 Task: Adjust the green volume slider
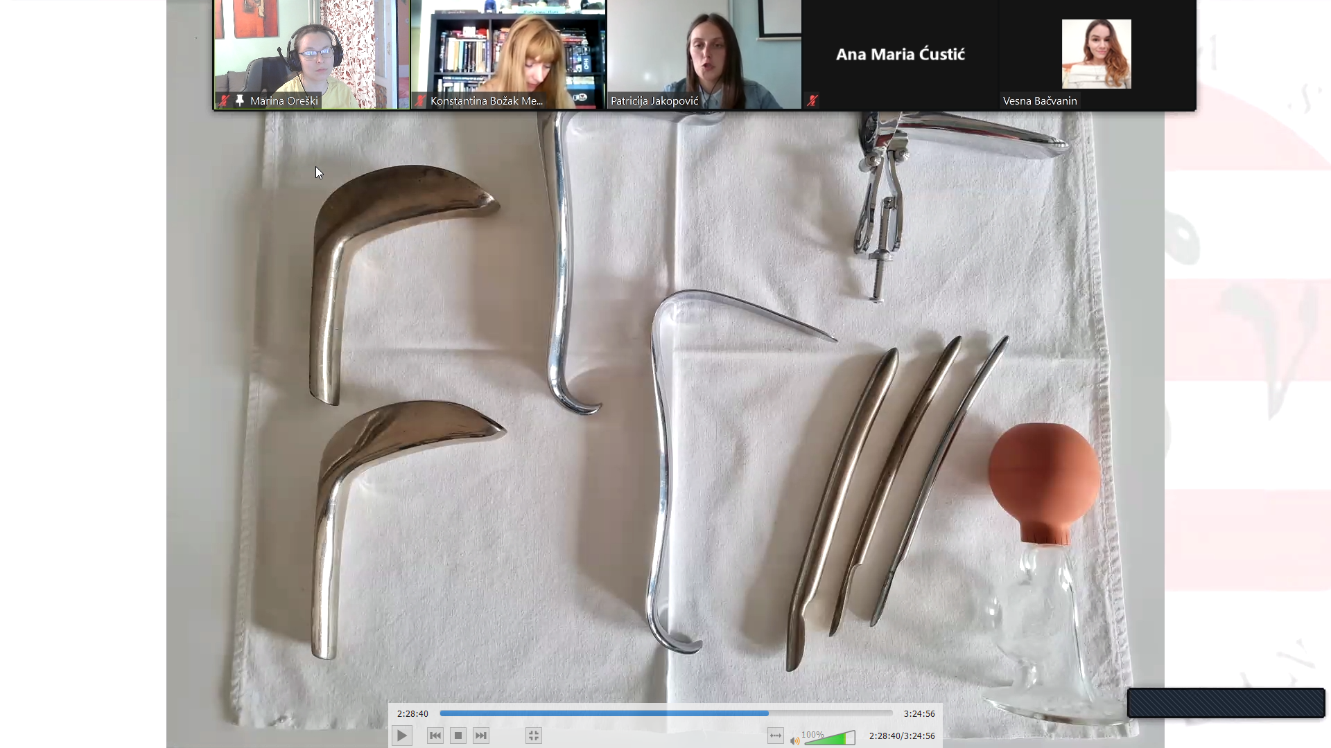click(830, 738)
